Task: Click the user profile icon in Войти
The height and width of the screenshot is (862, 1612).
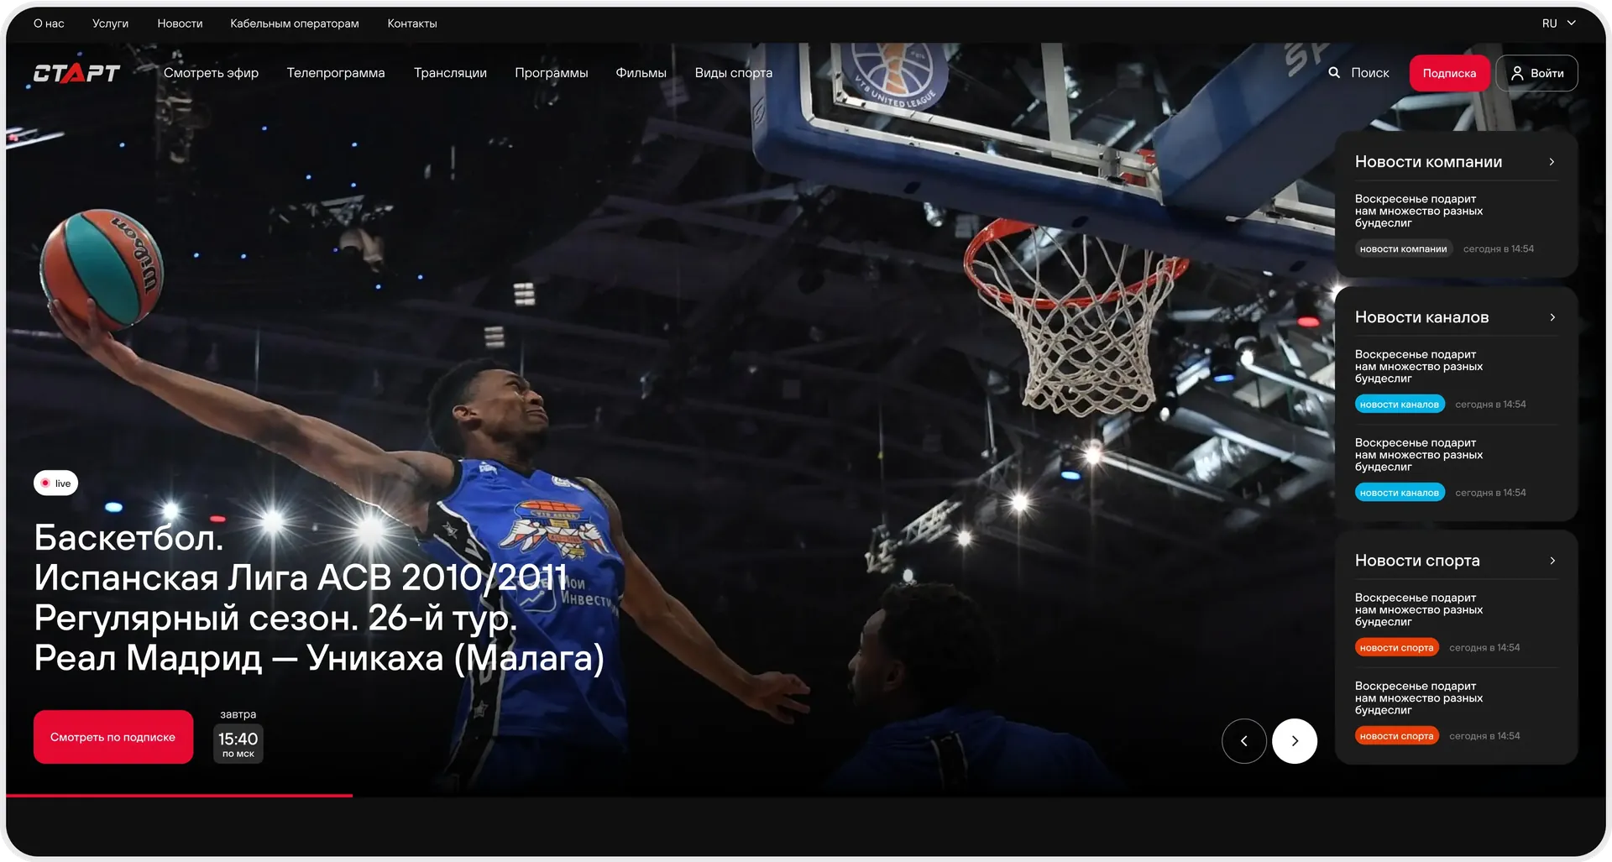Action: click(1517, 73)
